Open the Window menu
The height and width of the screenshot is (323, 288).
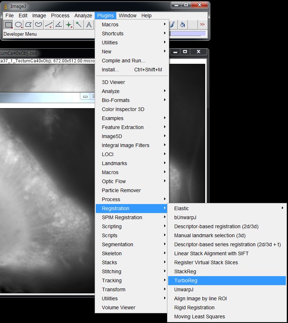point(127,16)
